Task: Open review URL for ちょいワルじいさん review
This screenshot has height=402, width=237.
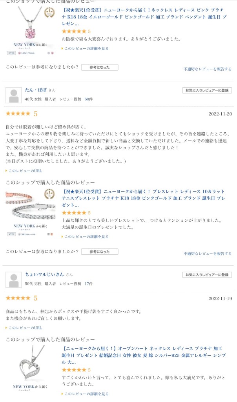Action: point(25,328)
